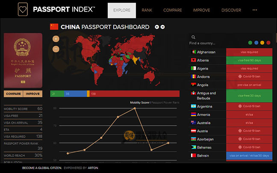Click the search magnifier icon
Viewport: 277px width, 173px height.
tap(193, 37)
